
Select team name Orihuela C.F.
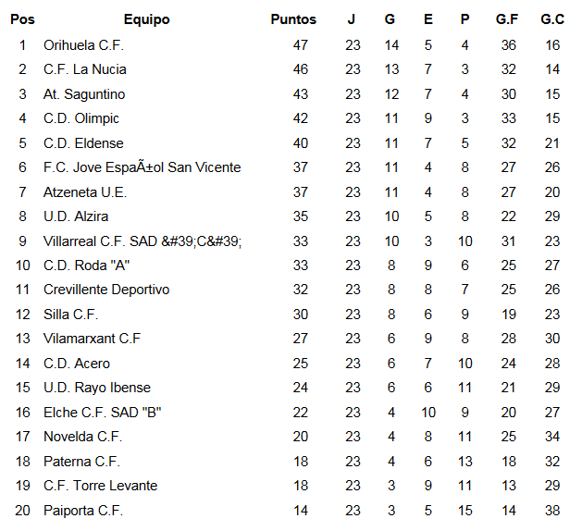tap(83, 45)
